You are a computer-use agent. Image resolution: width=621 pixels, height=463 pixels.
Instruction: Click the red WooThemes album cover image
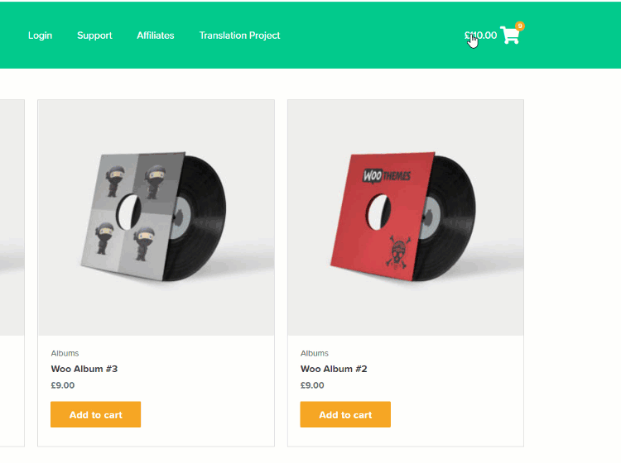pyautogui.click(x=406, y=218)
